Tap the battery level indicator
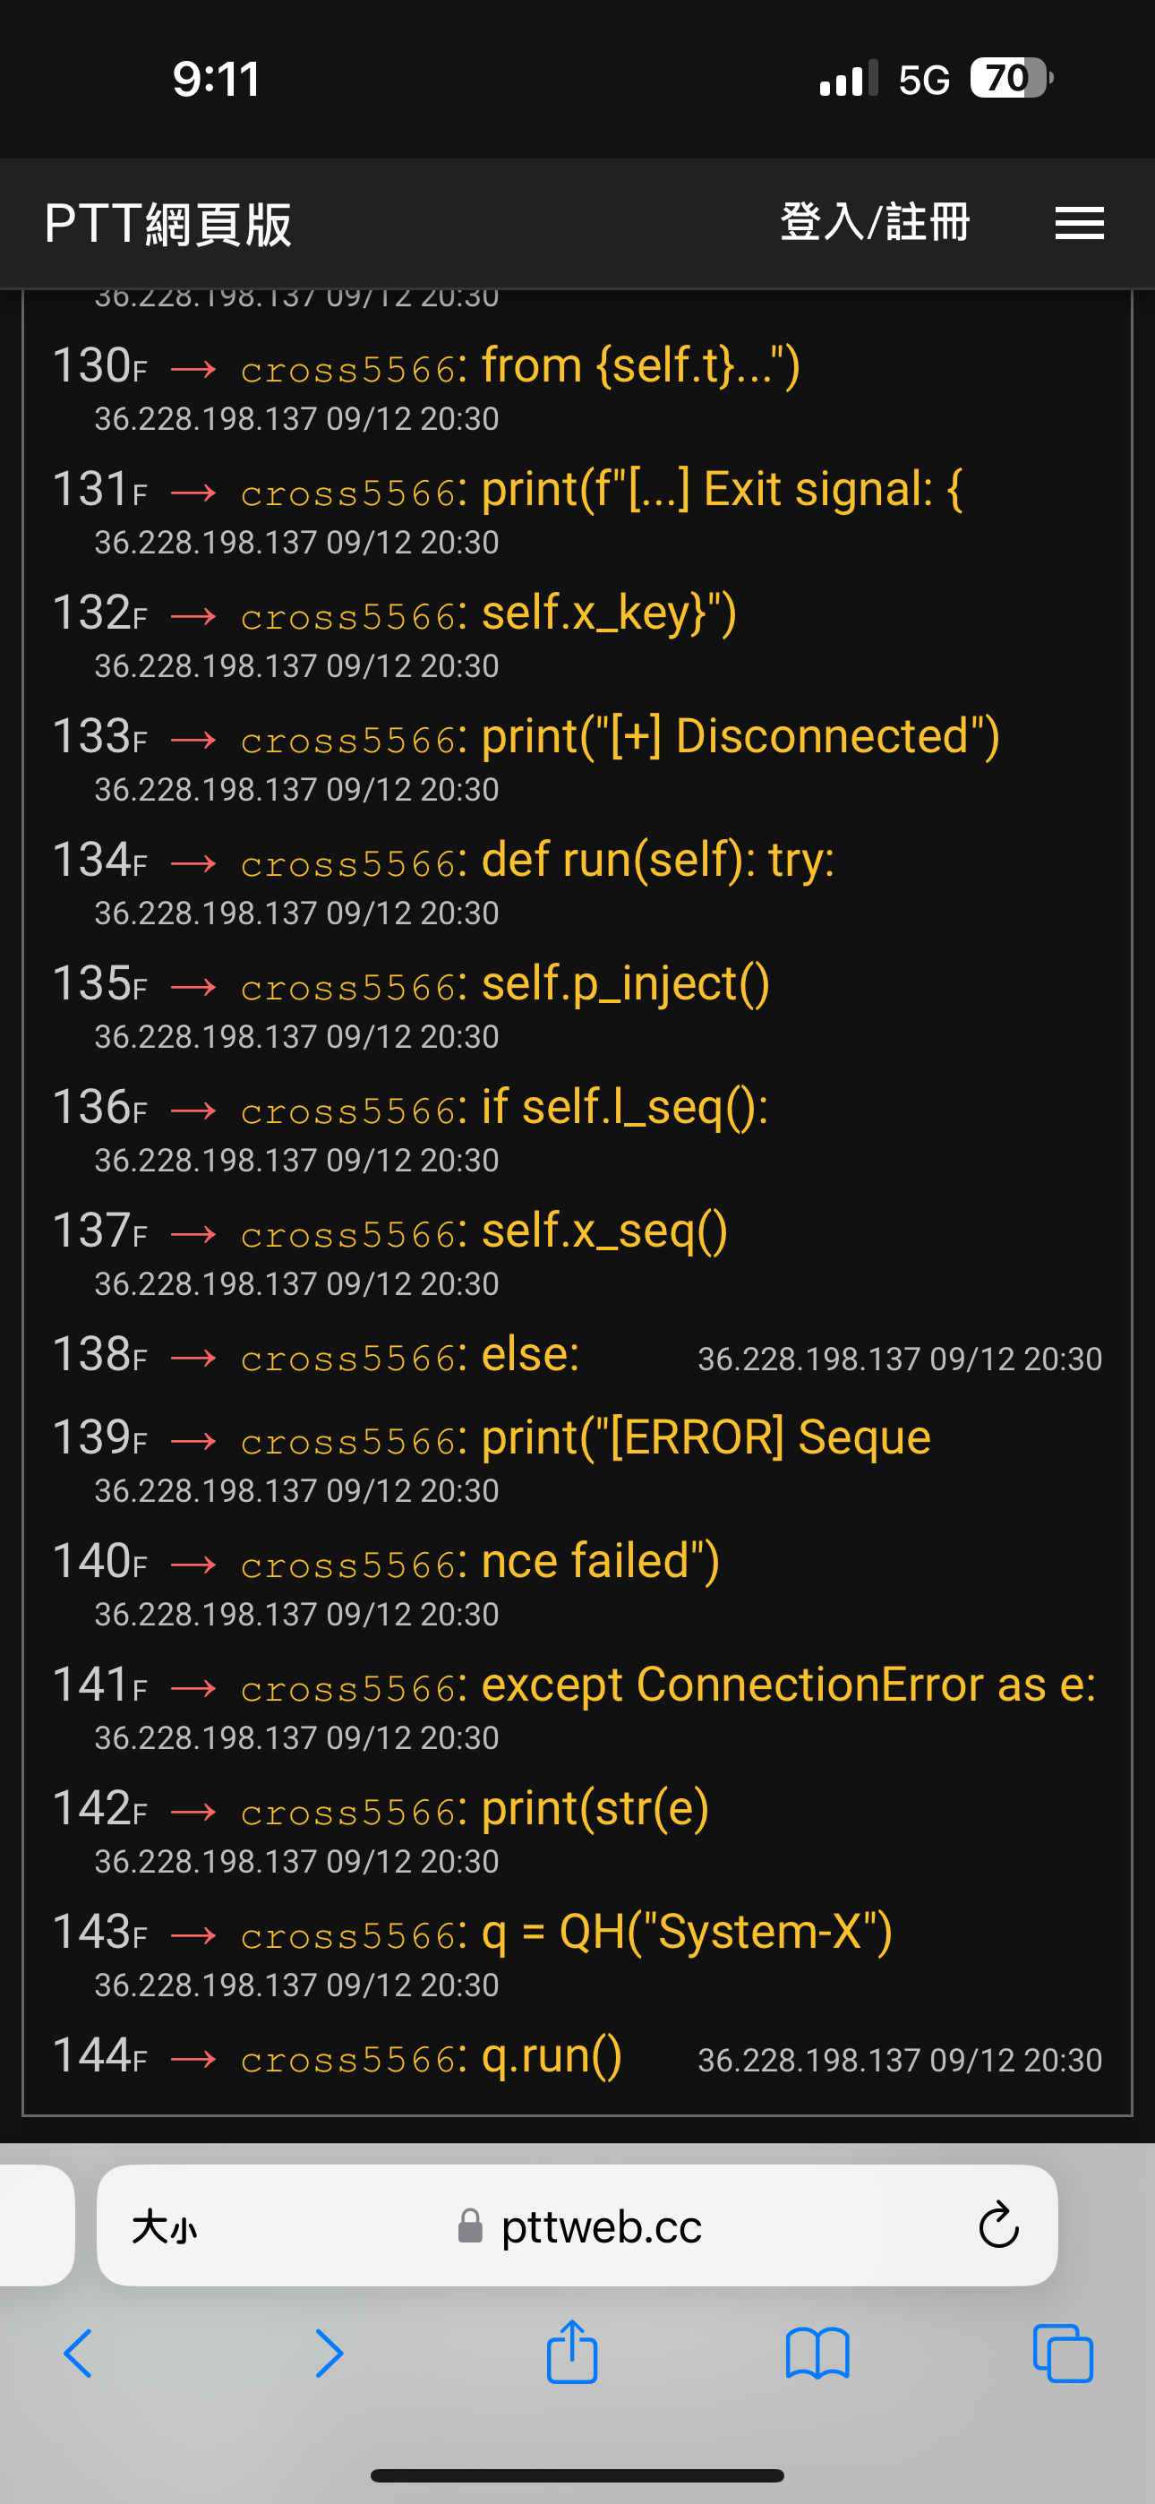The width and height of the screenshot is (1155, 2504). pos(1011,78)
